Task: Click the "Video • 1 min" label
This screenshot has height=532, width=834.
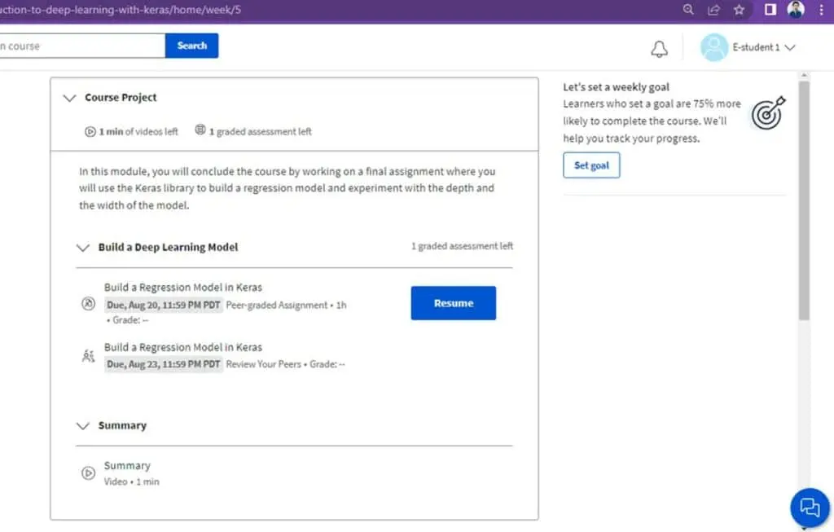Action: click(131, 482)
